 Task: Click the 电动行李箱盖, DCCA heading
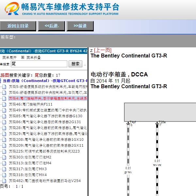click(x=119, y=74)
